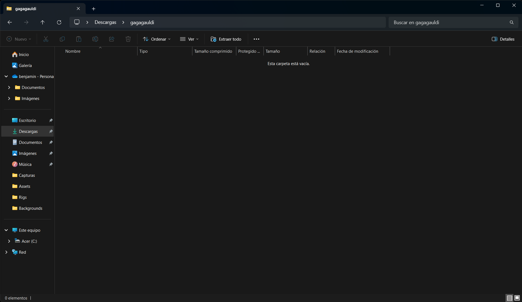Open the Nuevo dropdown menu
The image size is (522, 302).
pos(19,39)
